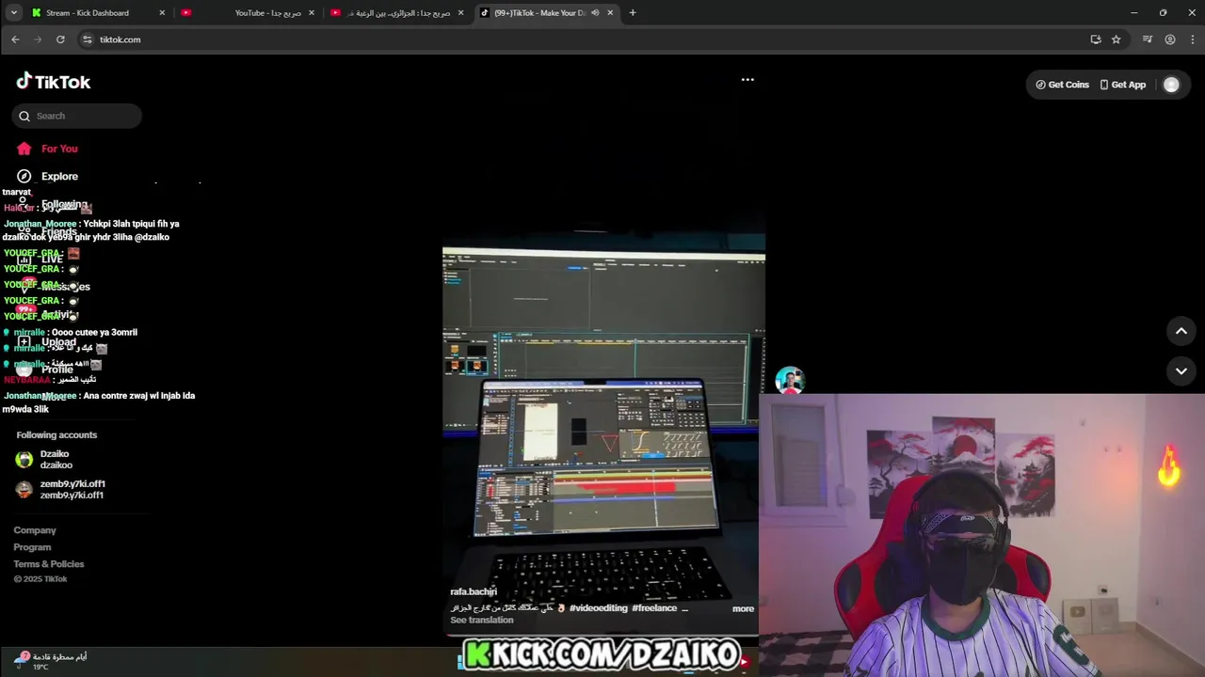
Task: Open the three-dot video options menu
Action: coord(747,80)
